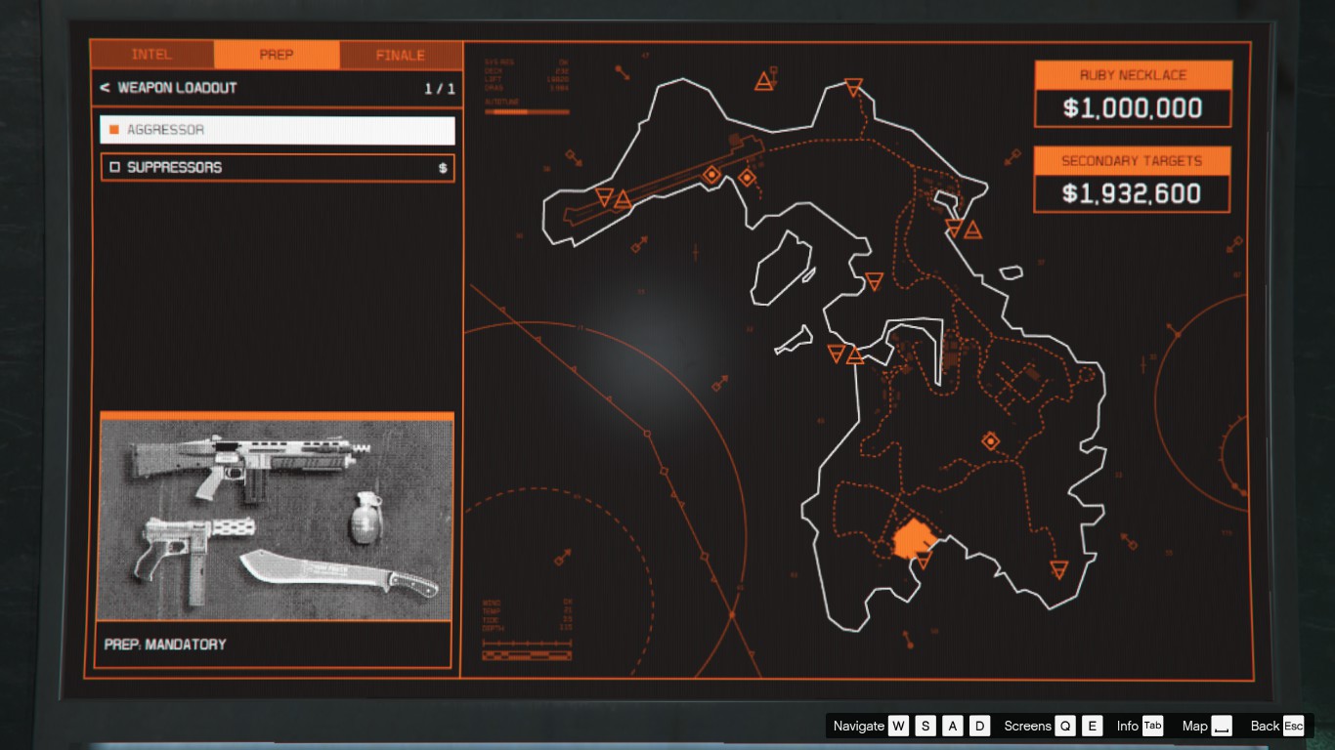Open the Aggressor weapons preview thumbnail

pyautogui.click(x=277, y=518)
